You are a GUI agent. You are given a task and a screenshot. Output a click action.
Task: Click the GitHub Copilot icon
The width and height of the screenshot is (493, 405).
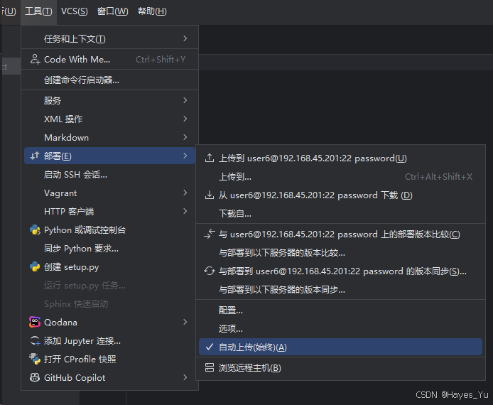(35, 377)
